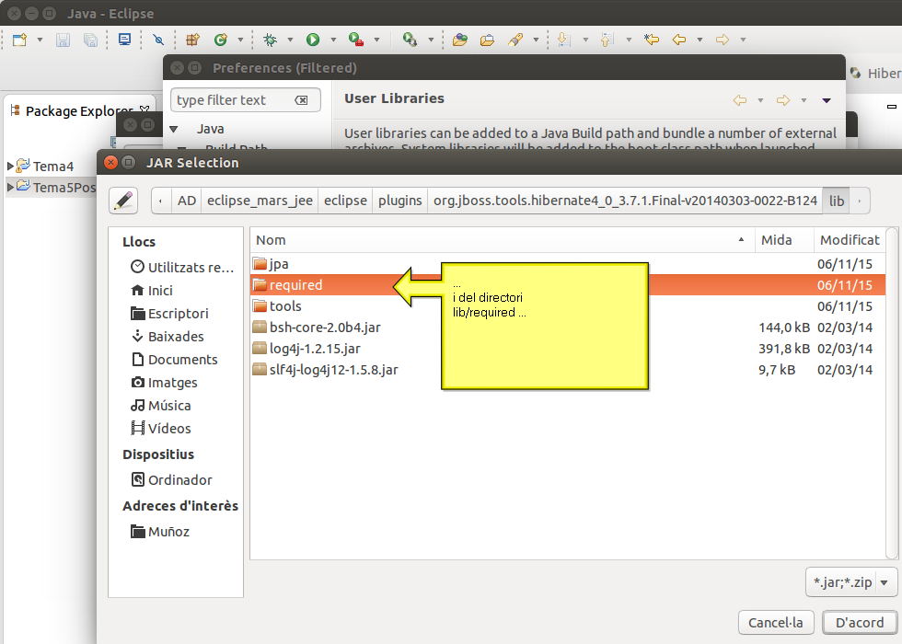Click the External Tools run icon
902x644 pixels.
coord(410,40)
